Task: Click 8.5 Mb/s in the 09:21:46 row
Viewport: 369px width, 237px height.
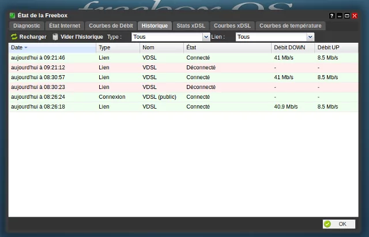Action: (327, 58)
